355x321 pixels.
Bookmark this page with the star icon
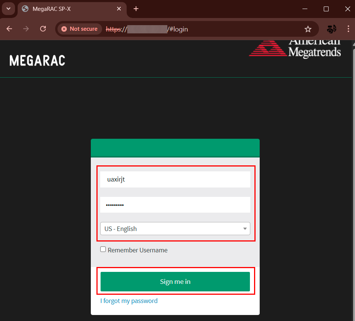point(308,29)
